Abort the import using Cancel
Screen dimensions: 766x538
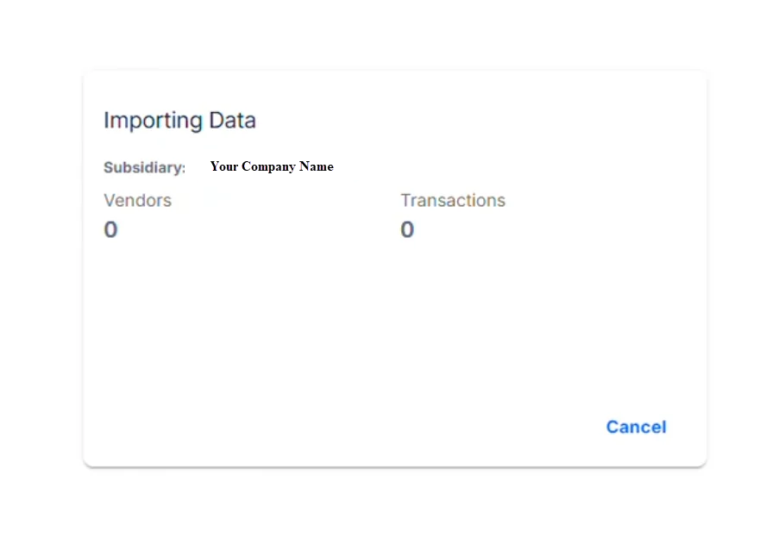point(636,427)
